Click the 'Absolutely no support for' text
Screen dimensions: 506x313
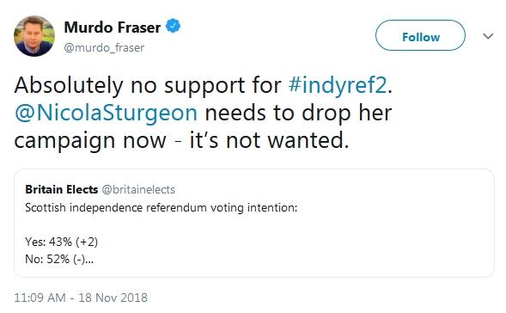148,85
